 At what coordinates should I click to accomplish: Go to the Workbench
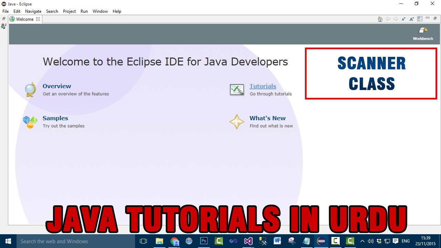[423, 34]
